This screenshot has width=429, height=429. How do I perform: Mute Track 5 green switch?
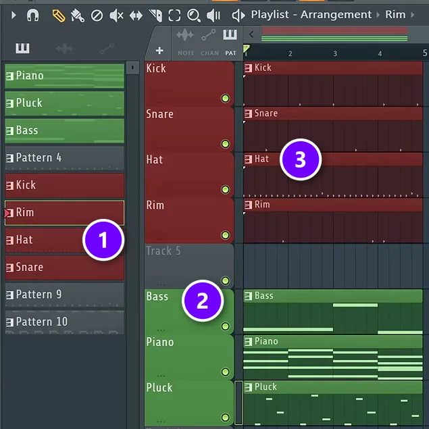point(225,281)
